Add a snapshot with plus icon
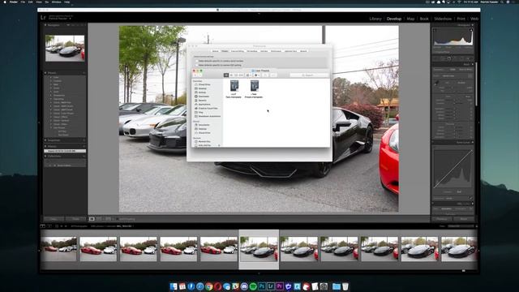This screenshot has width=519, height=292. click(x=84, y=140)
